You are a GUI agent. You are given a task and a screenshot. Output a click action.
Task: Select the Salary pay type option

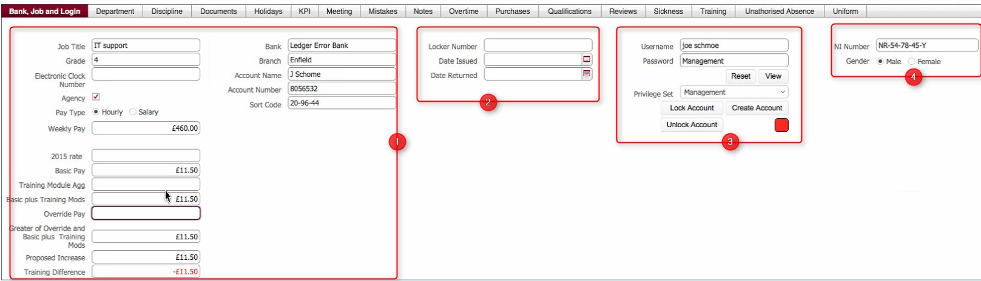[133, 112]
